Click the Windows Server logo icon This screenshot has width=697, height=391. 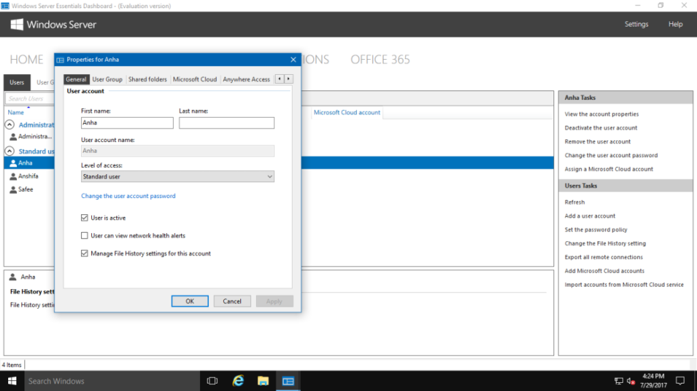point(16,24)
